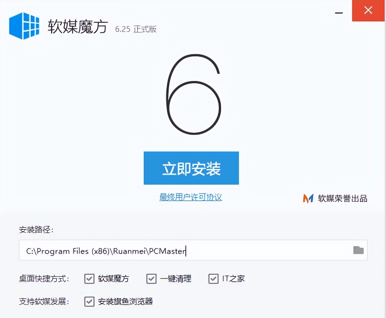Uncheck the 软媒魔方 desktop shortcut checkbox

89,279
